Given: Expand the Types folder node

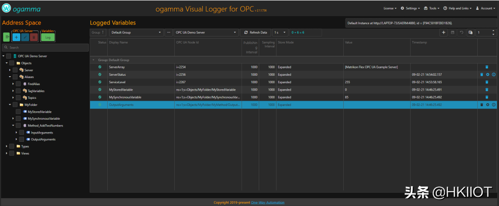Looking at the screenshot, I should [x=6, y=146].
